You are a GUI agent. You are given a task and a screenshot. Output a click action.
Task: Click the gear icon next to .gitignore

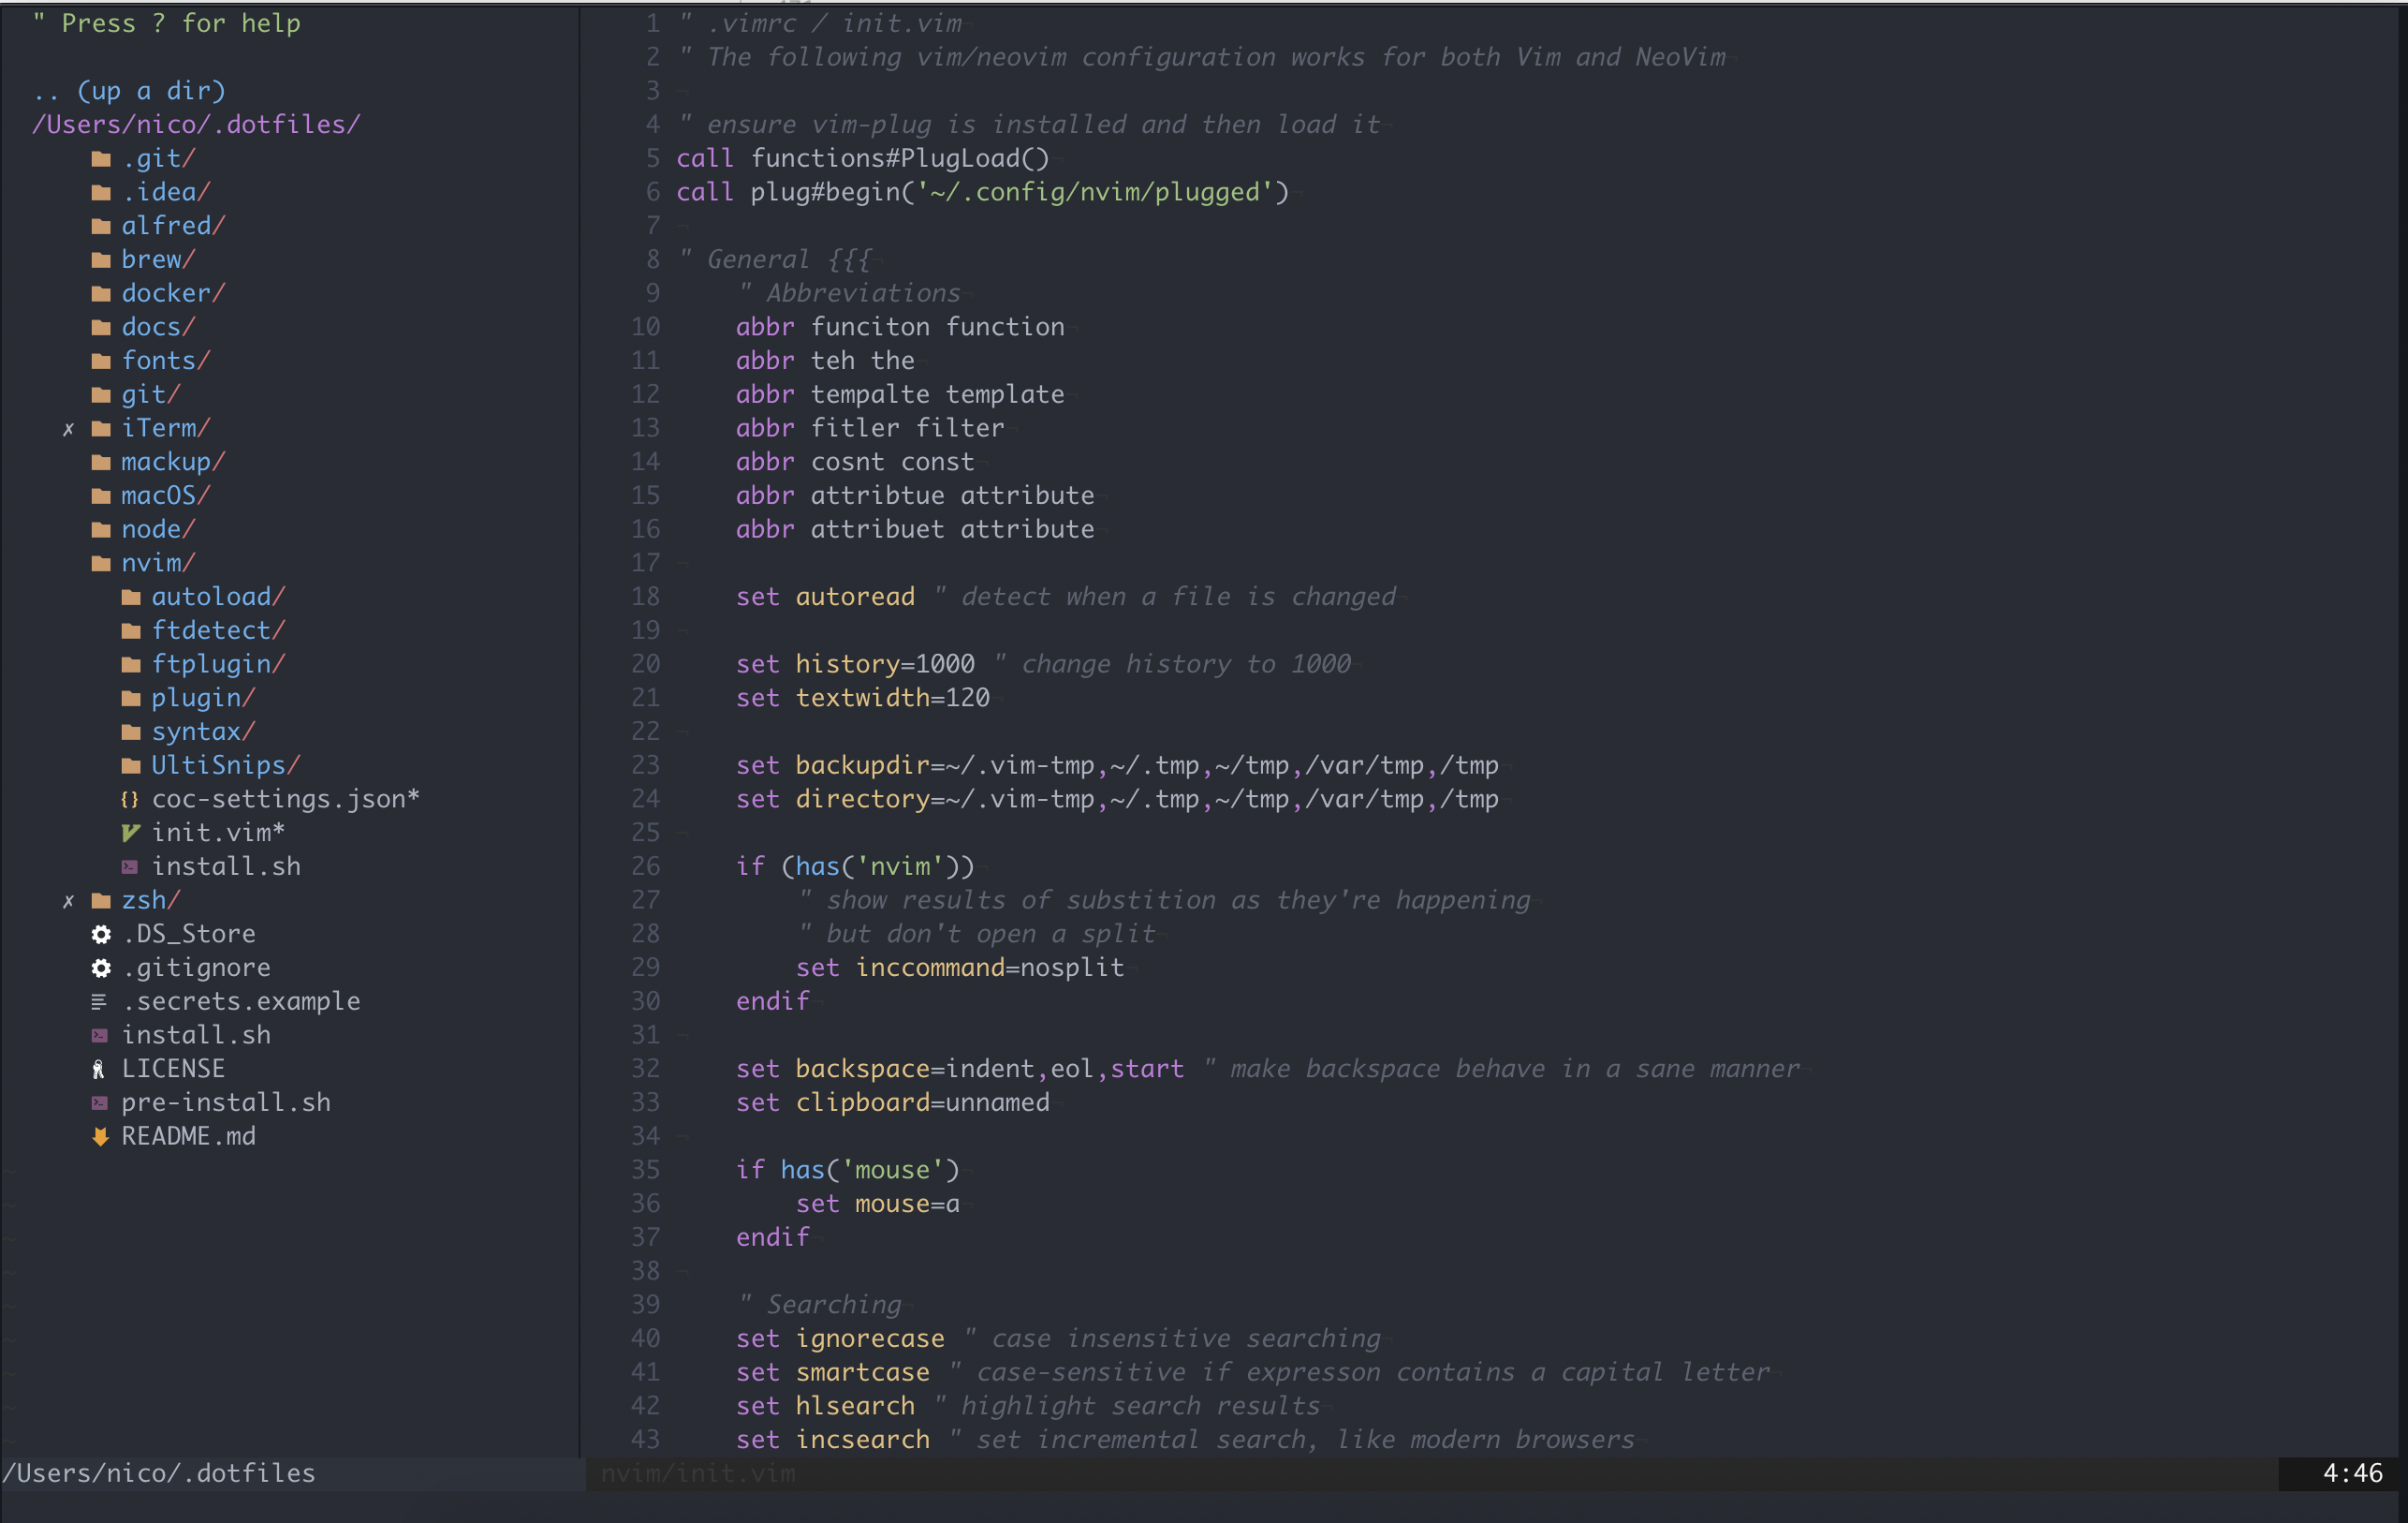coord(101,968)
